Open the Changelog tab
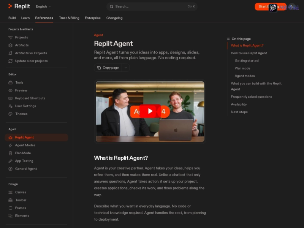Screen dimensions: 304x228 (x=114, y=18)
